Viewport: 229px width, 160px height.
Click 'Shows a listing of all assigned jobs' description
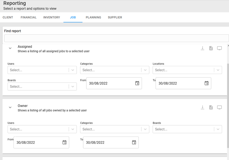pos(54,51)
